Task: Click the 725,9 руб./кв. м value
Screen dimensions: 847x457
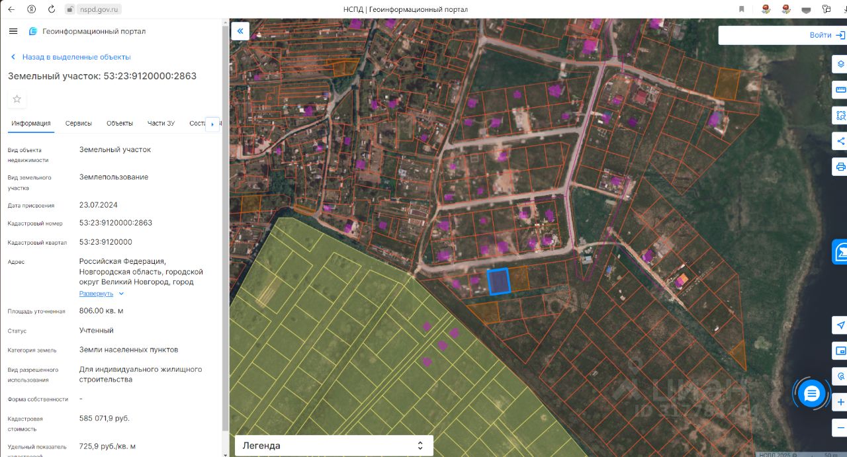Action: pos(107,446)
